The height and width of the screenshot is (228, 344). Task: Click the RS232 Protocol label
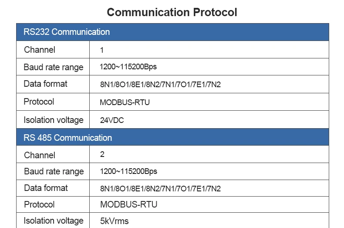39,102
